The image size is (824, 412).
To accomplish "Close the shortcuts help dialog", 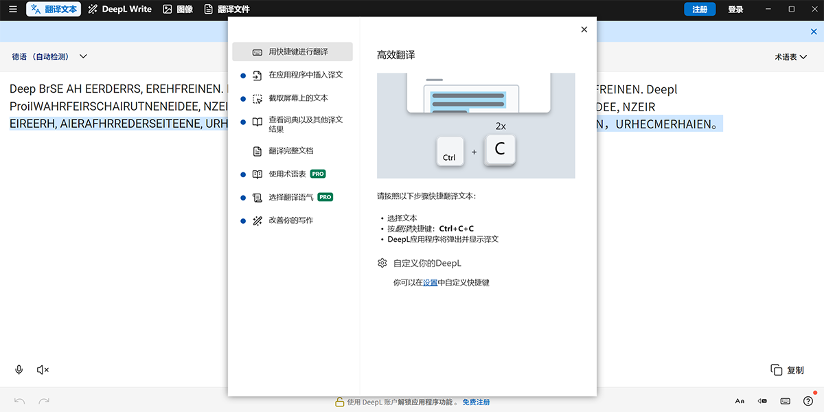I will (x=584, y=30).
